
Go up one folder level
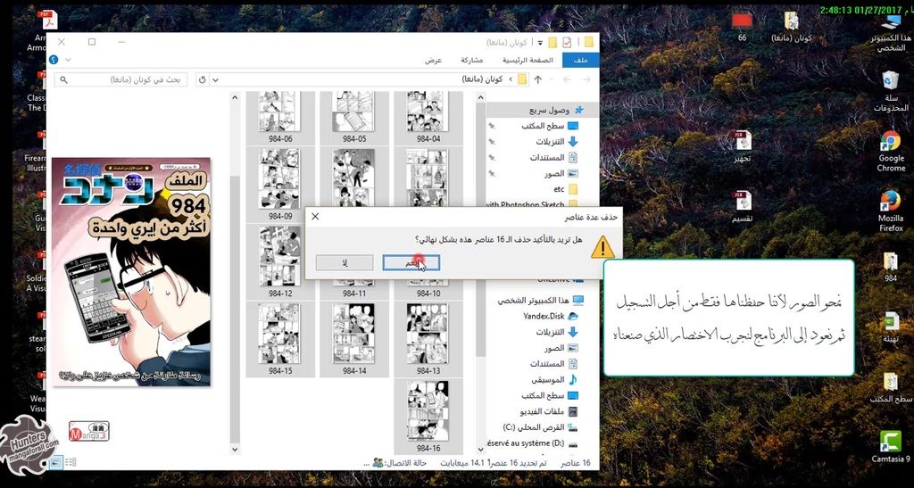click(538, 79)
